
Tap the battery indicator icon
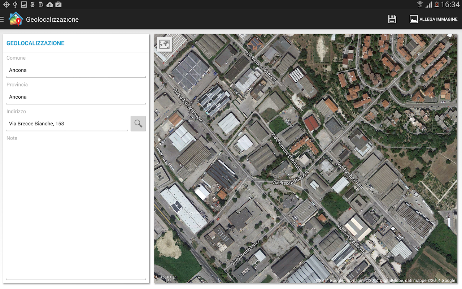pyautogui.click(x=436, y=4)
